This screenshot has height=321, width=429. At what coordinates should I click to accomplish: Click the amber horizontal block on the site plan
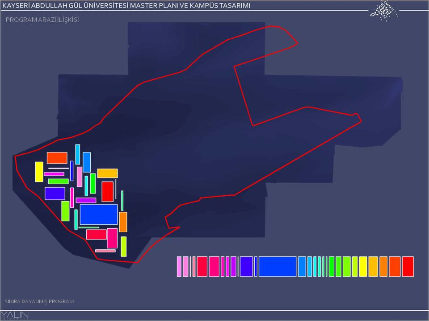click(x=107, y=173)
